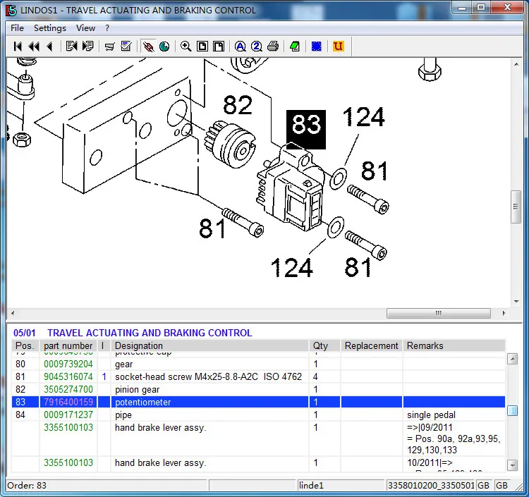
Task: Select part number 3505274700
Action: [x=68, y=389]
